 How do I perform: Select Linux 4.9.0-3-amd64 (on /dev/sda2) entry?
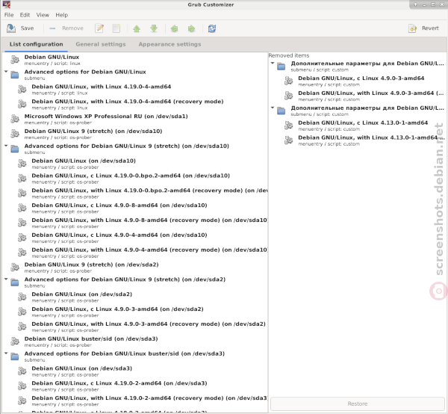coord(135,312)
